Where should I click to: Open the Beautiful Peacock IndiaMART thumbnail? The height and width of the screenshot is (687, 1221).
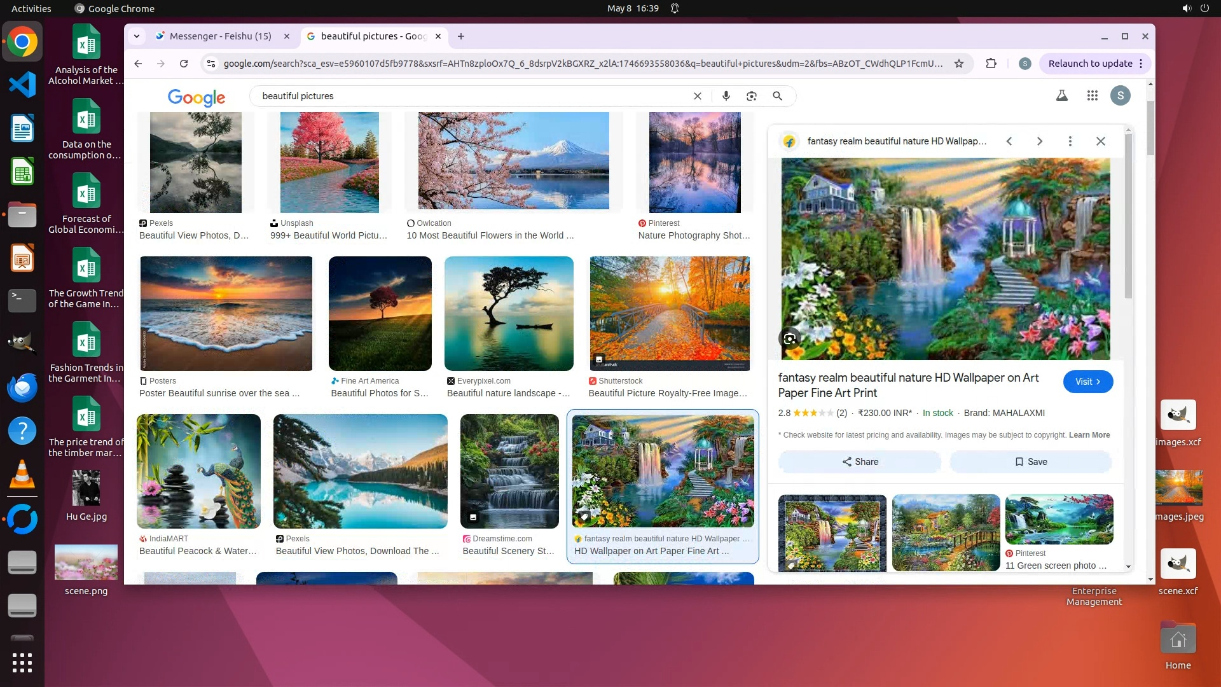tap(198, 471)
